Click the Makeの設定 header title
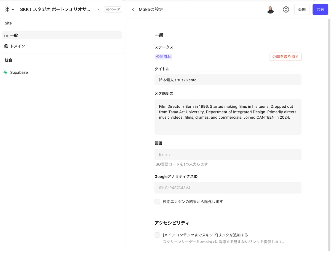The image size is (331, 253). pyautogui.click(x=151, y=9)
